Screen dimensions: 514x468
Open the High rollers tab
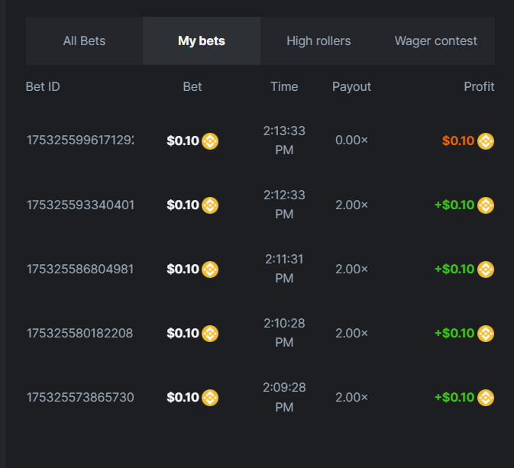tap(318, 41)
